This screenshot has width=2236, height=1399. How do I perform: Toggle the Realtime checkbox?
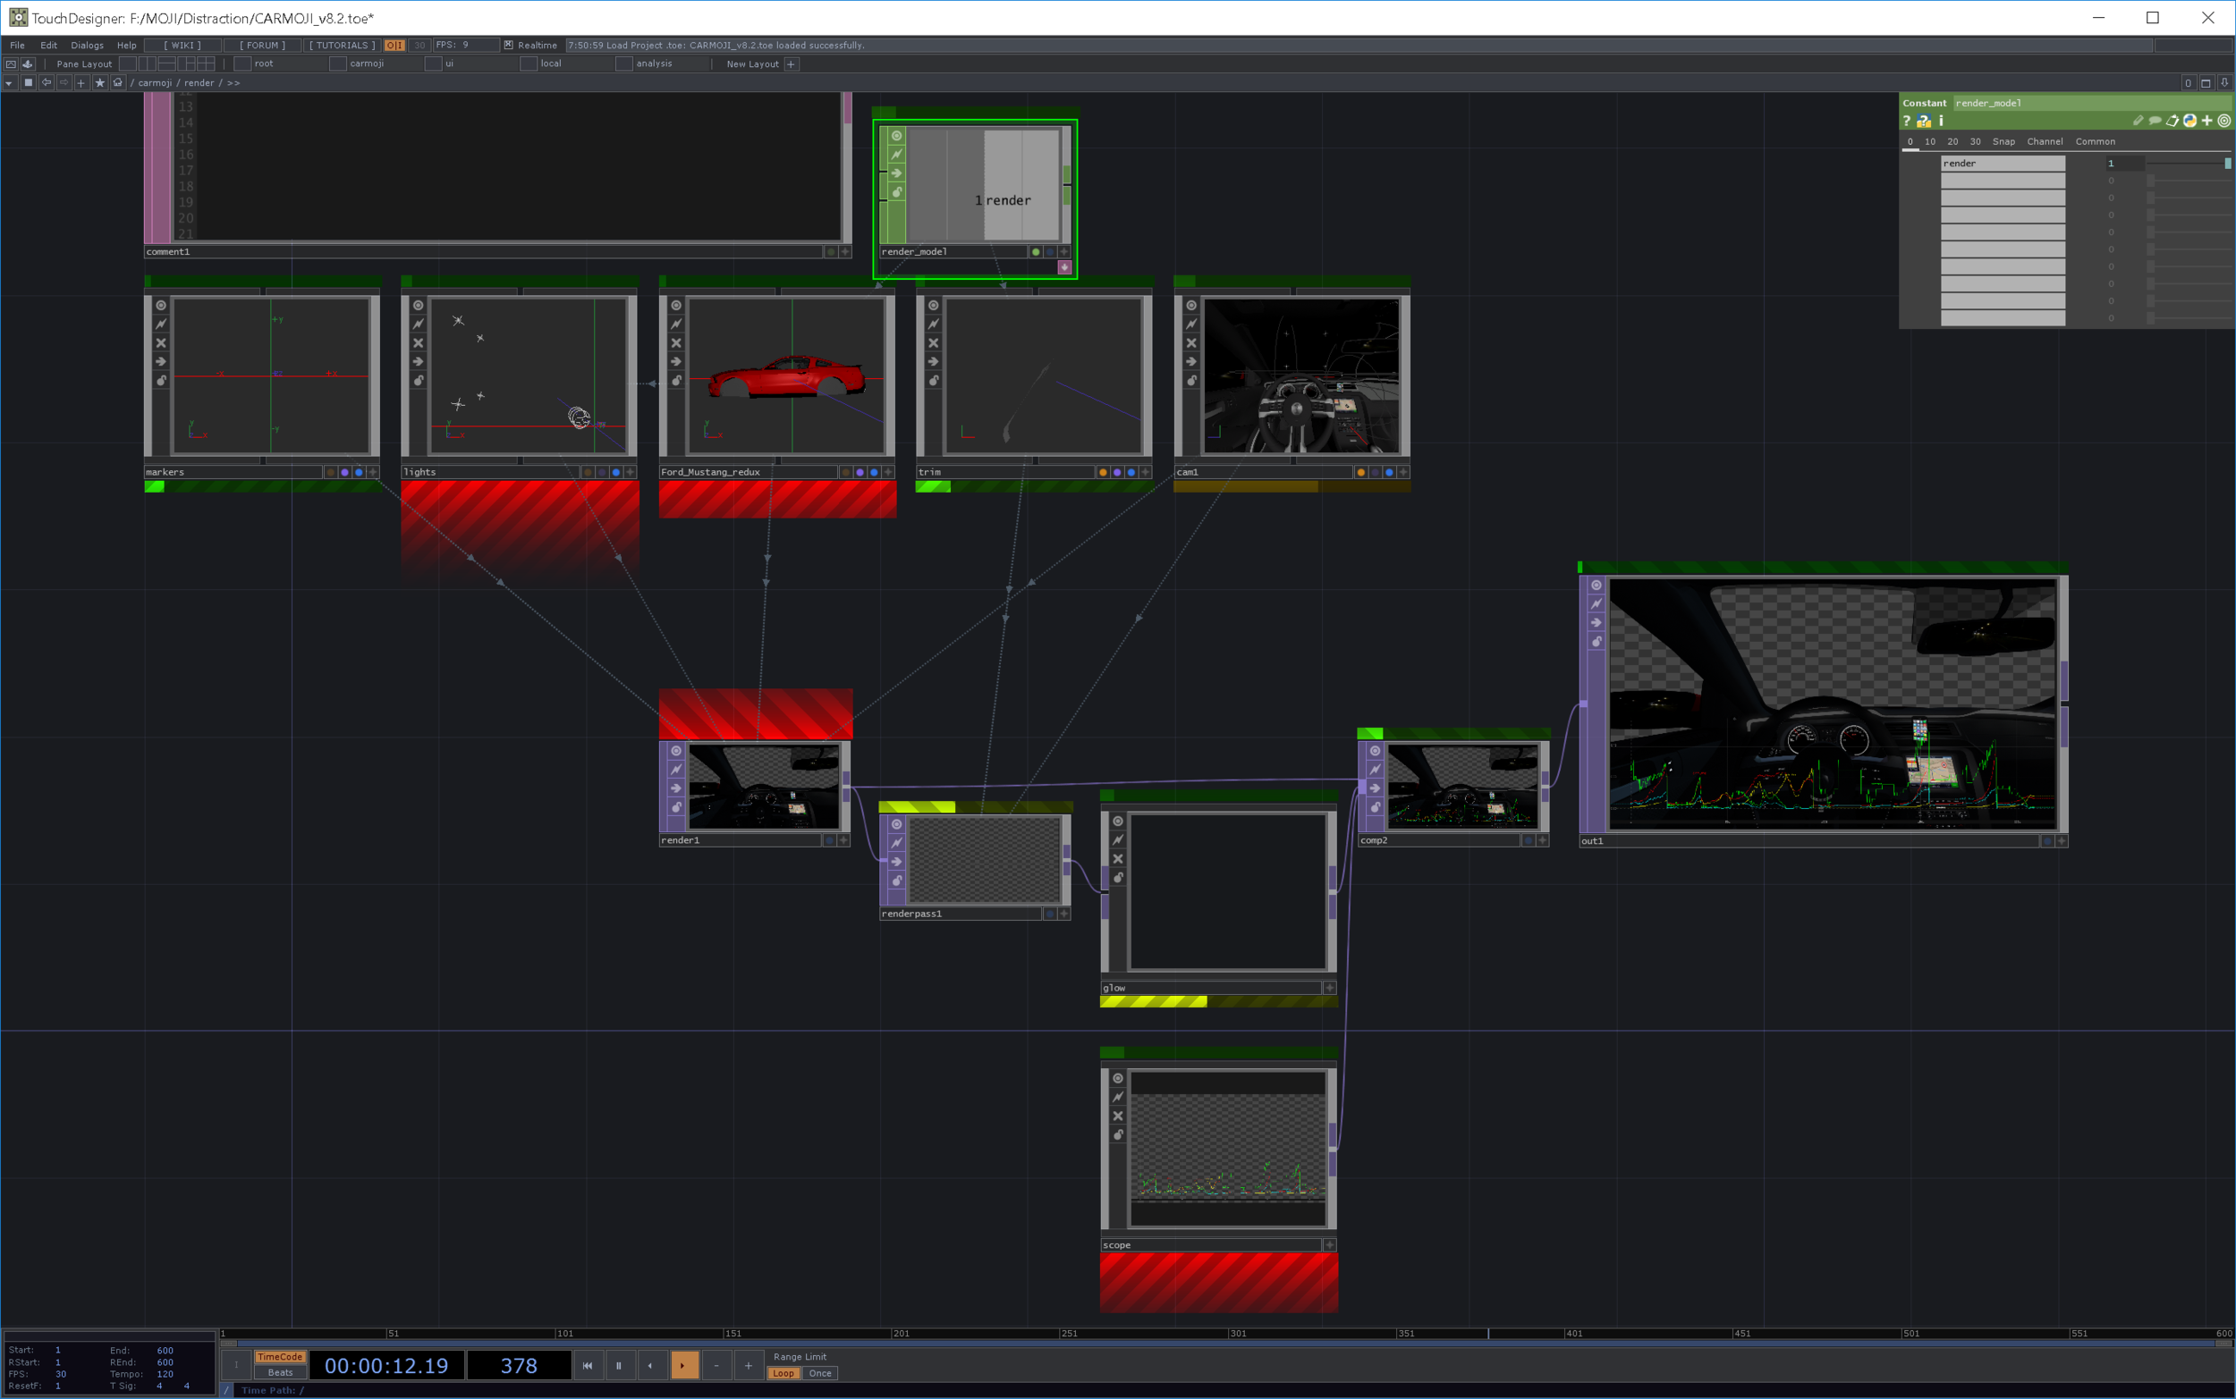[x=508, y=46]
